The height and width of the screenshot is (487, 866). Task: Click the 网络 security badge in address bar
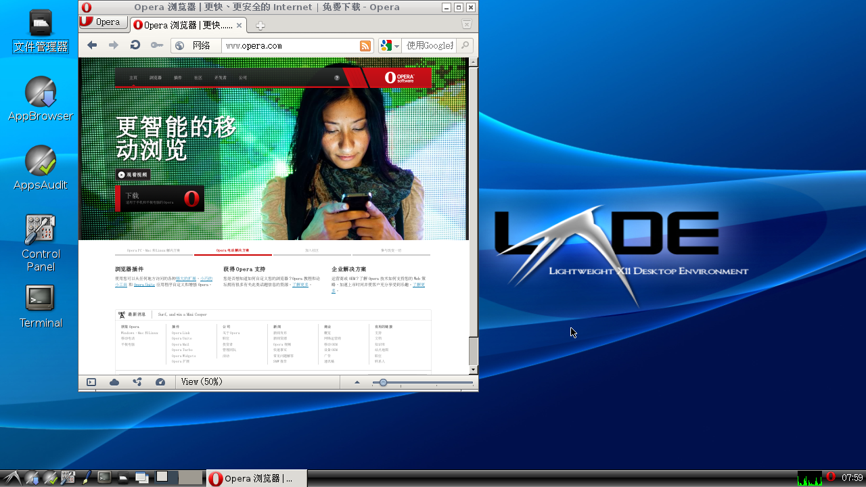point(196,45)
